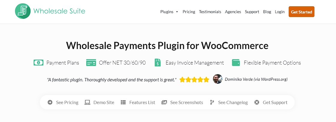
Task: Click the Wholesale Payments Plugin for WooCommerce heading
Action: [167, 45]
